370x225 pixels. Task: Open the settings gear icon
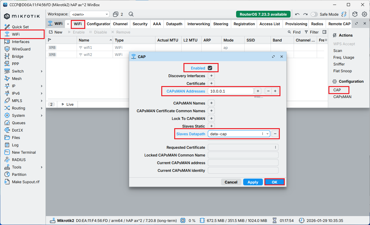(x=364, y=14)
